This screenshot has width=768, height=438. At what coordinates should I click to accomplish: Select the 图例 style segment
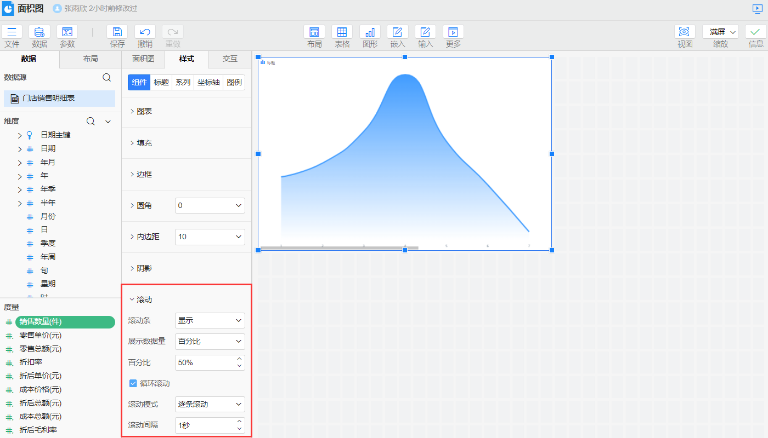[234, 83]
